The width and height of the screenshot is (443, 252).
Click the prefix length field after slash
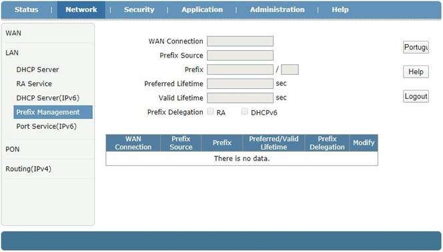pos(290,70)
